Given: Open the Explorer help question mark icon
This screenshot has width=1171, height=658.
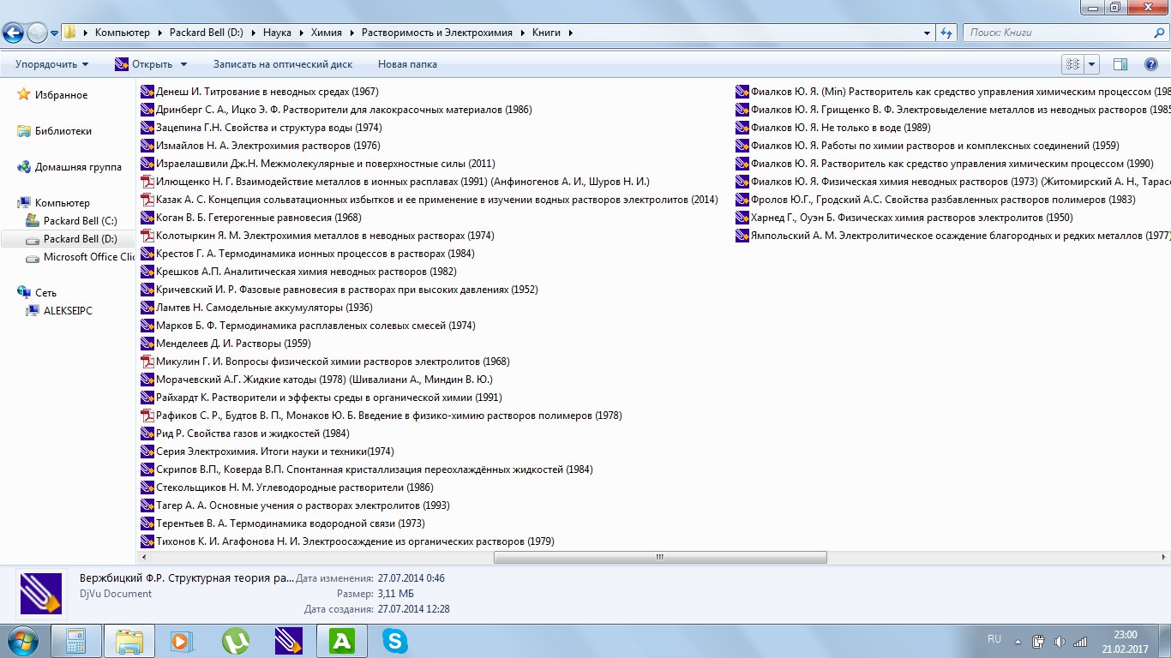Looking at the screenshot, I should [1151, 64].
